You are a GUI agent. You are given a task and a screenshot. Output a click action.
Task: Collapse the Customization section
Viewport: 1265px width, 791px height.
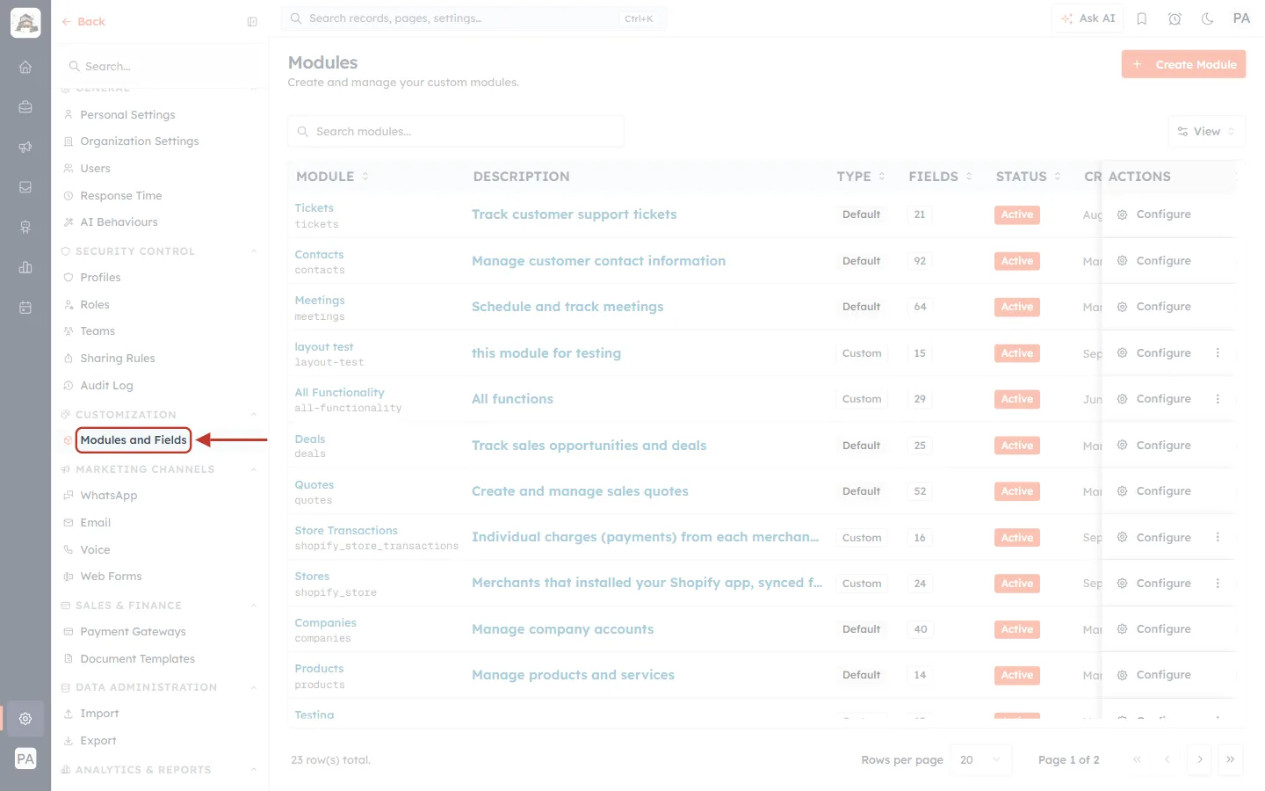pos(254,415)
